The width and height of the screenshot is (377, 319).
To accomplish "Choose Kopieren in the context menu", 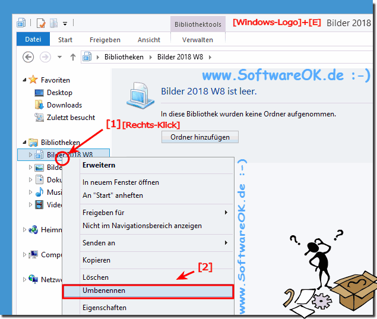I will click(x=148, y=260).
